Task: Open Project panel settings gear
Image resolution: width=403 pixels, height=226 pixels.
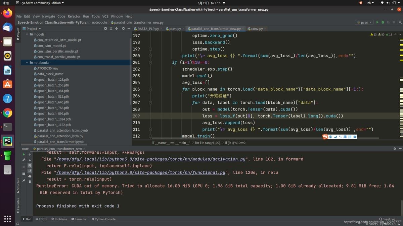Action: pyautogui.click(x=123, y=29)
